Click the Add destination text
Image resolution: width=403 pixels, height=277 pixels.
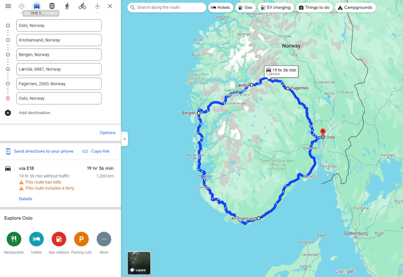click(35, 113)
